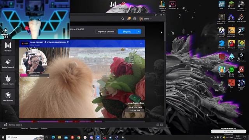
Task: Open PUBG Battlegrounds desktop shortcut
Action: (x=241, y=6)
